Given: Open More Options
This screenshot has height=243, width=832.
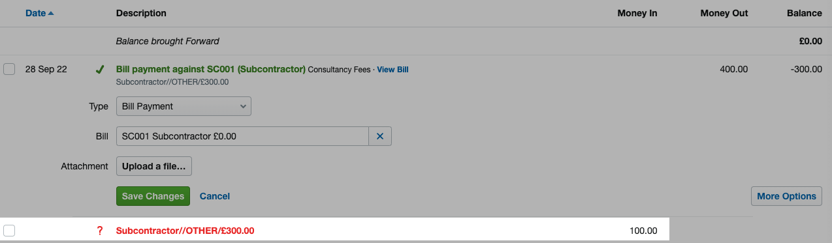Looking at the screenshot, I should 786,196.
